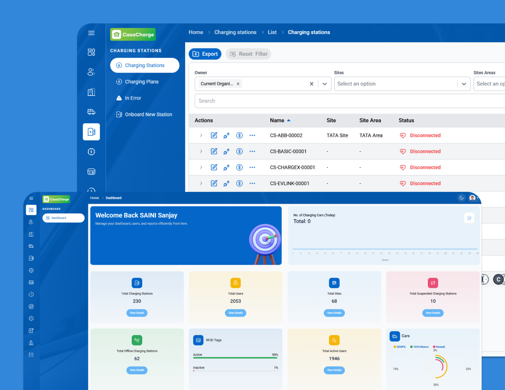
Task: Select the In Error menu item
Action: point(133,98)
